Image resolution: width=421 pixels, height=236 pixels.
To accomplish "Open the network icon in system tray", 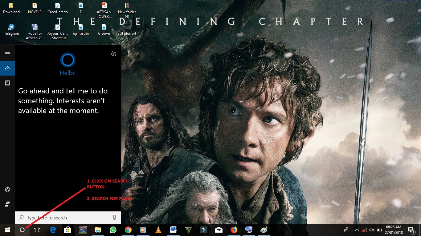I will (x=364, y=230).
